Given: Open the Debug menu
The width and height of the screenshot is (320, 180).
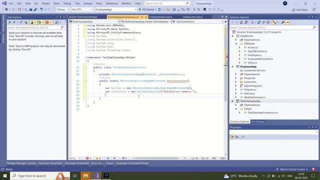Looking at the screenshot, I should pos(67,3).
